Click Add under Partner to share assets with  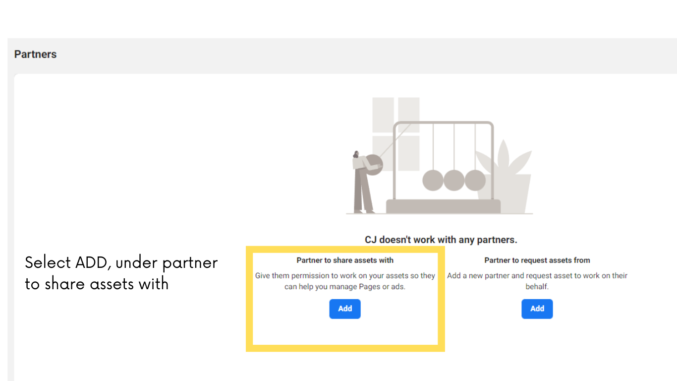coord(345,309)
